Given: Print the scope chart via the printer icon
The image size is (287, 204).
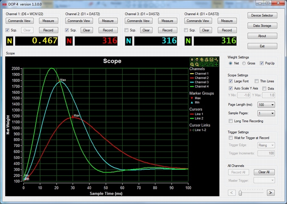Looking at the screenshot, I should point(207,59).
